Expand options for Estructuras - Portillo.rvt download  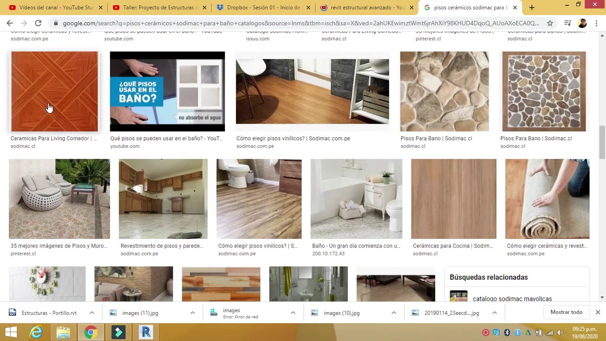click(92, 313)
